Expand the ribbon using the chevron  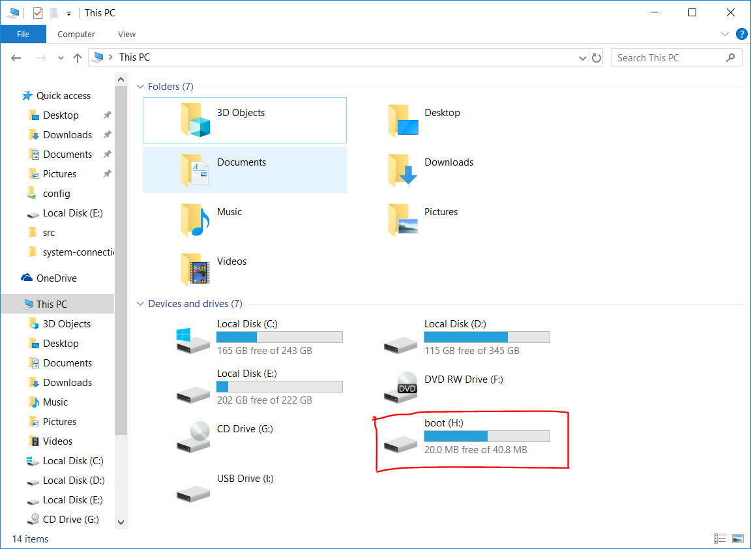coord(725,34)
